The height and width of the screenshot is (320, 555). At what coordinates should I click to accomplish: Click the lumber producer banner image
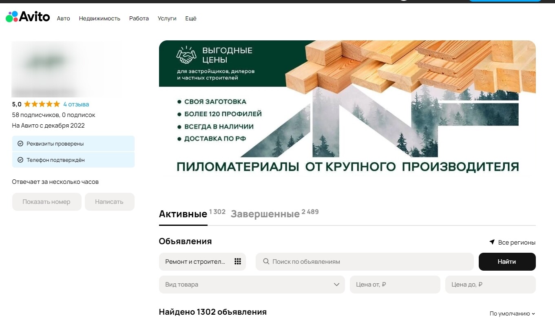[347, 109]
